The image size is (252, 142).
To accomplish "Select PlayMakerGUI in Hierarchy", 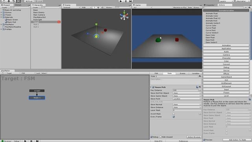I will (x=39, y=17).
